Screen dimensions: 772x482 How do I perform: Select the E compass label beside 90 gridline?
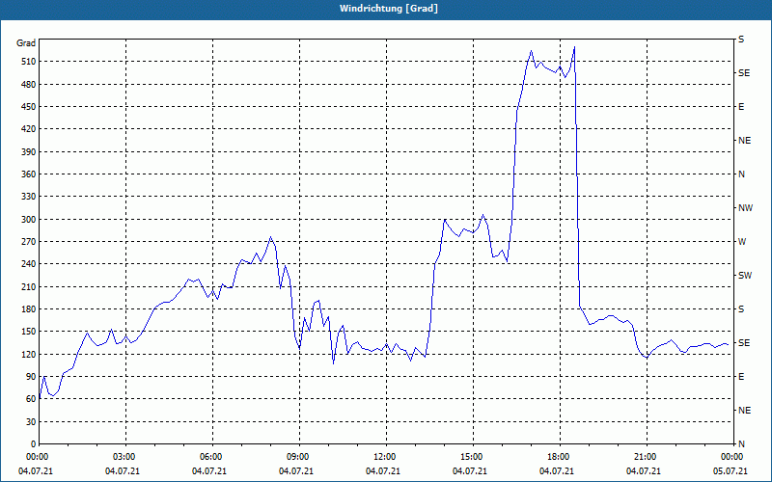[741, 377]
